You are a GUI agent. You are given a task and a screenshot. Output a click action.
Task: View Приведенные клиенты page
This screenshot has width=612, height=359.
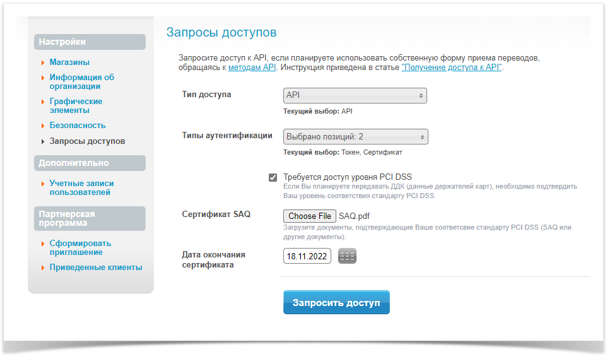click(95, 268)
